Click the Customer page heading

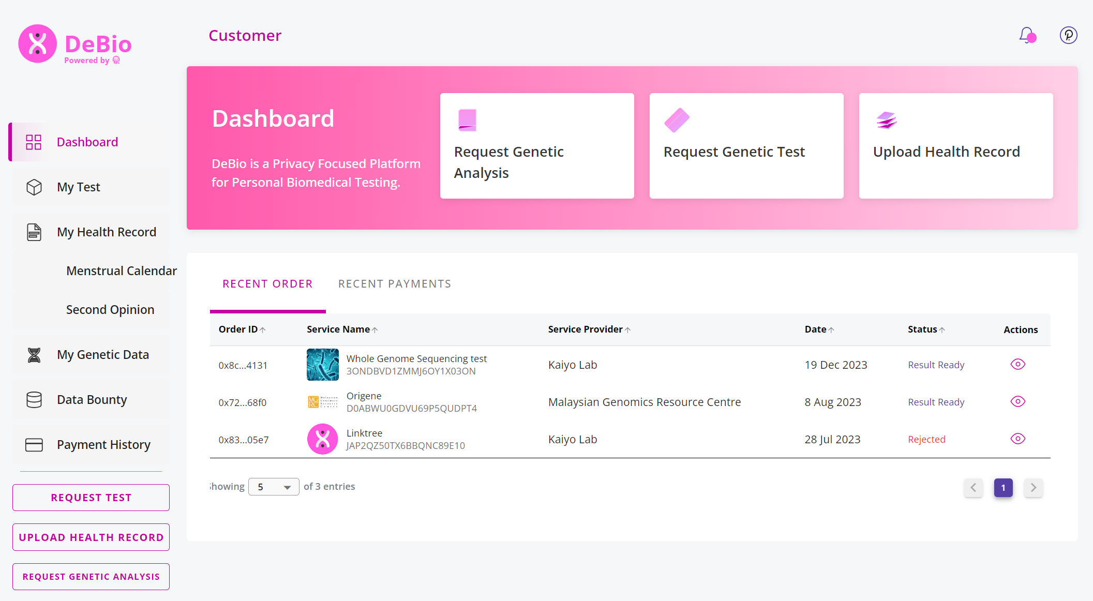245,36
